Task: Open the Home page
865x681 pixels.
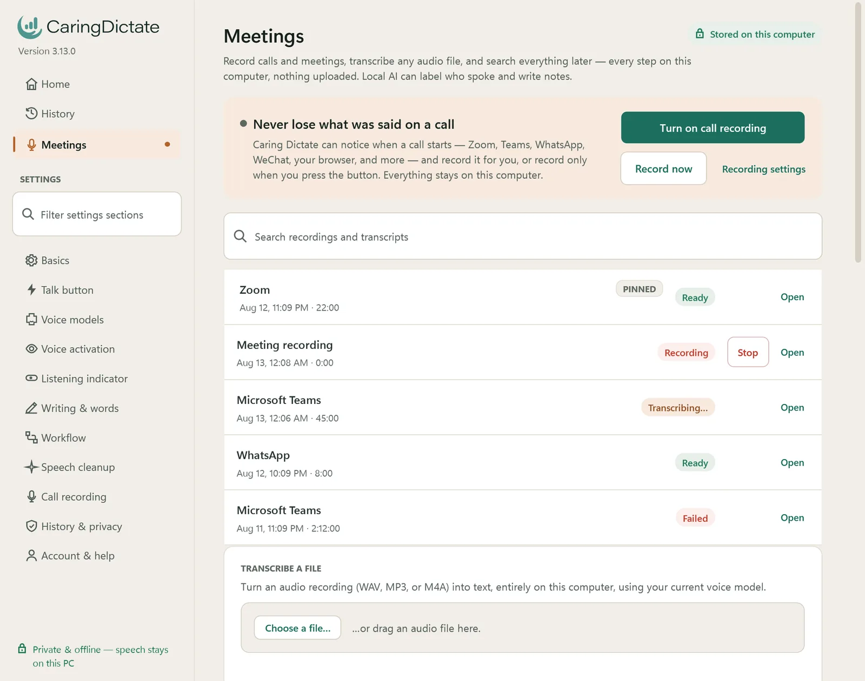Action: tap(97, 84)
